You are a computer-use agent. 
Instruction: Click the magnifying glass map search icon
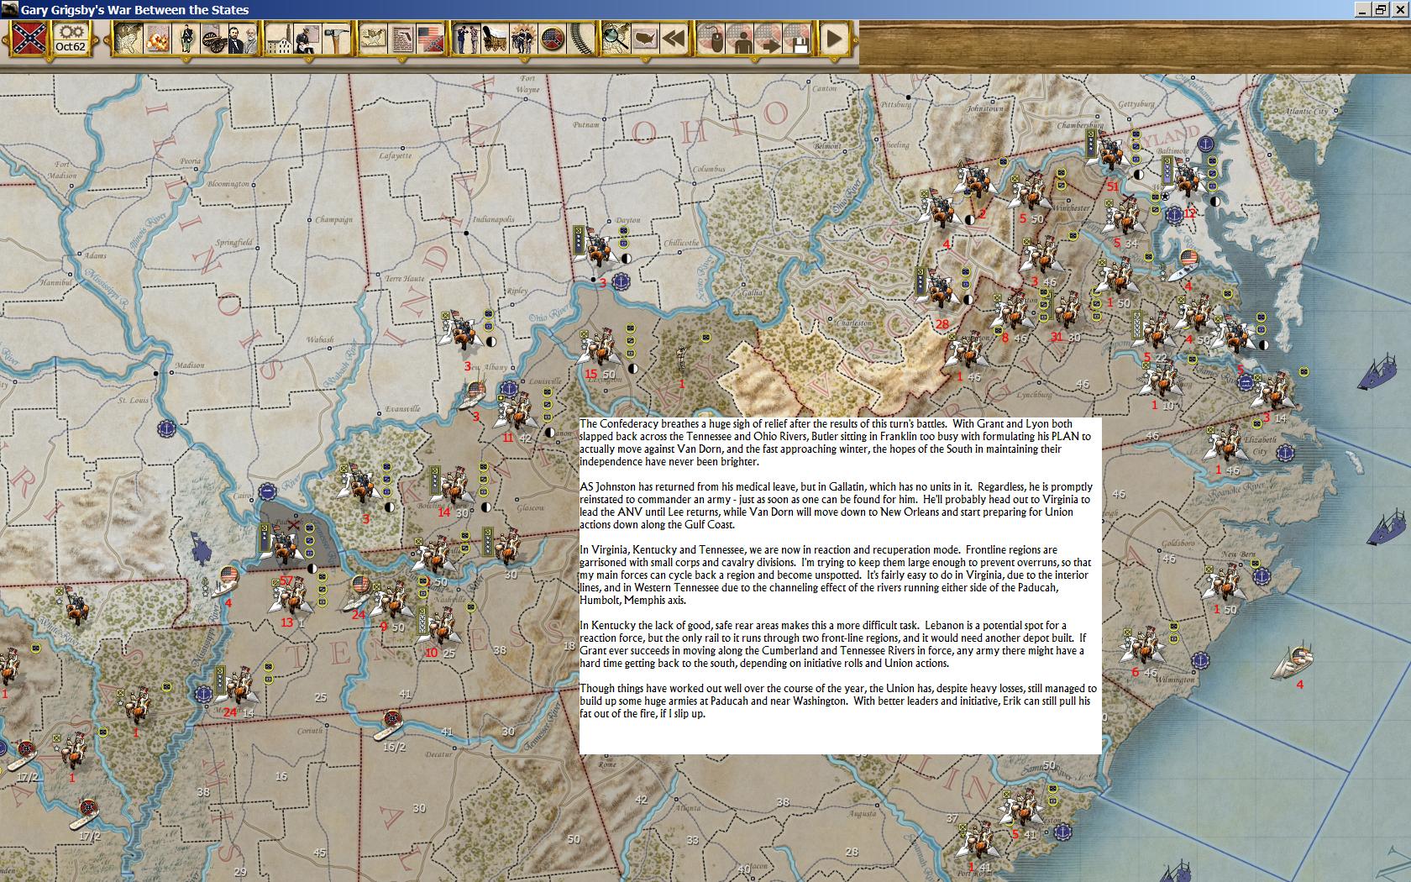point(616,39)
